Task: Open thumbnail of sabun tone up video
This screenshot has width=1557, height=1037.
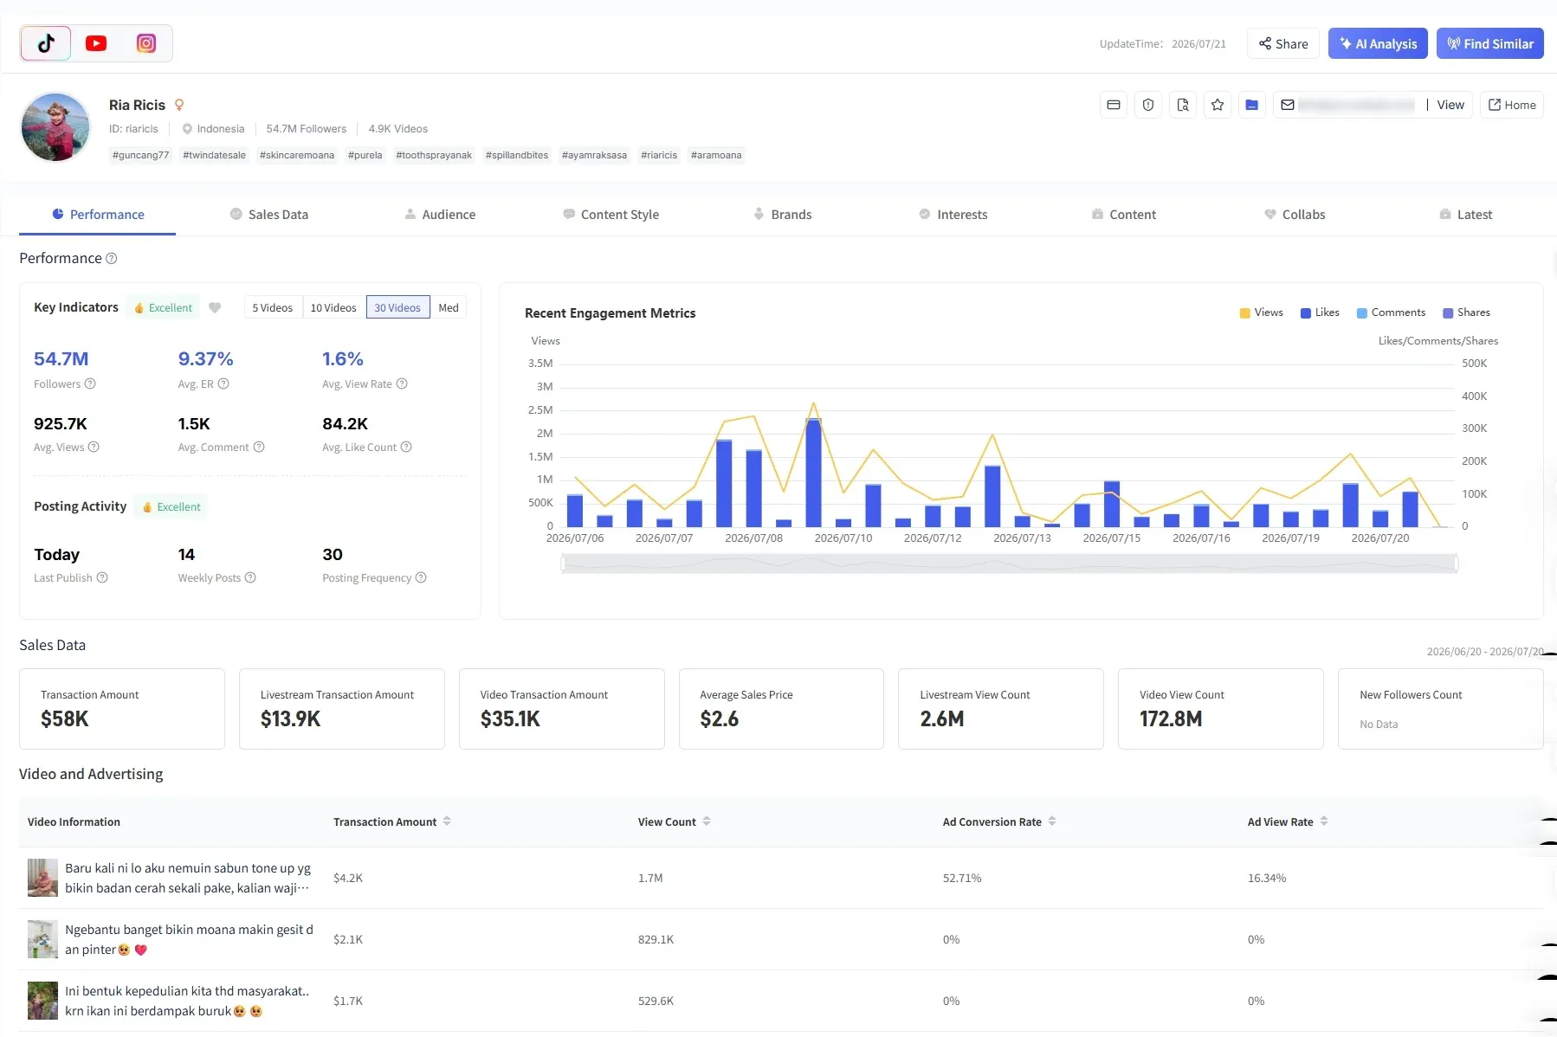Action: pyautogui.click(x=42, y=878)
